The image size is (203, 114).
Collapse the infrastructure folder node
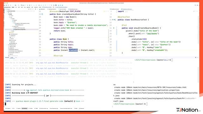7,45
